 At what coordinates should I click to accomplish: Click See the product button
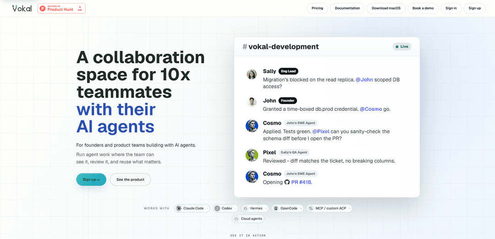click(x=130, y=179)
